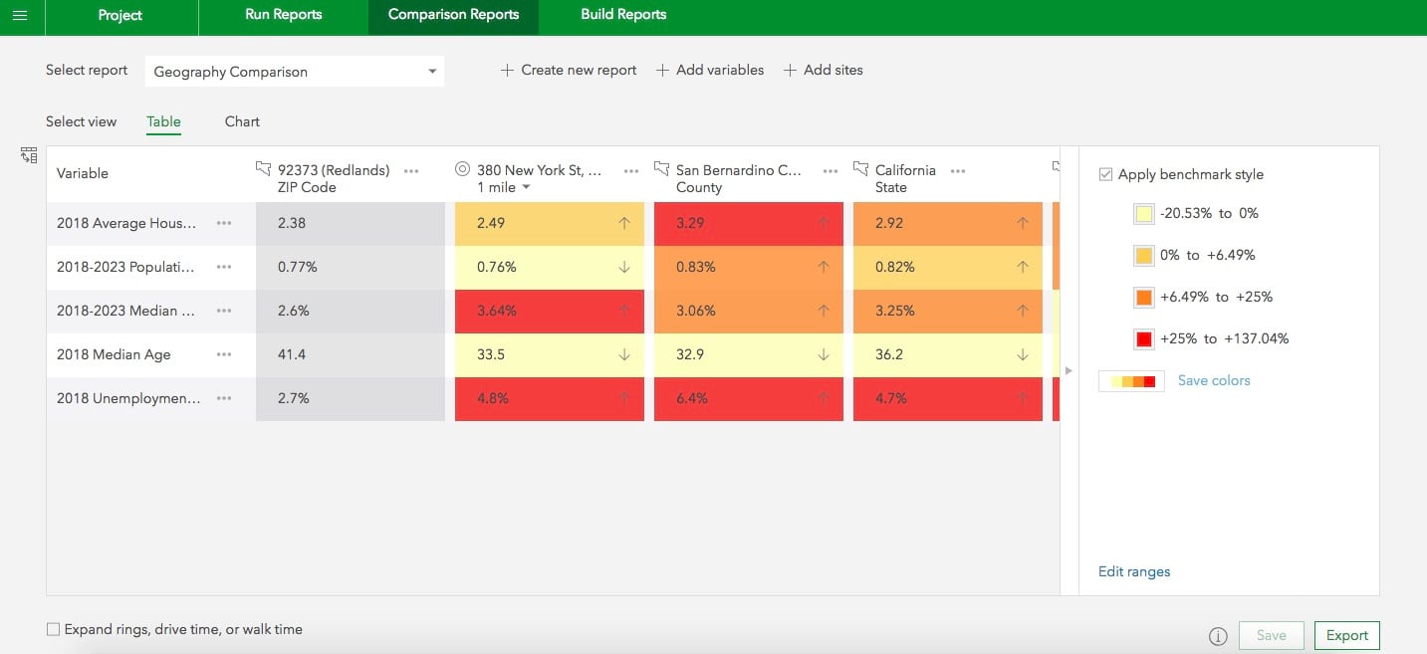Open the Geography Comparison report dropdown

coord(295,72)
